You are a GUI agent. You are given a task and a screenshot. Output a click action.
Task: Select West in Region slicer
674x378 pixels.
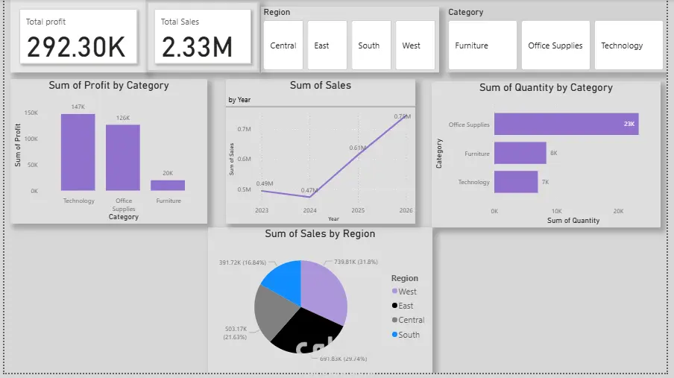415,45
